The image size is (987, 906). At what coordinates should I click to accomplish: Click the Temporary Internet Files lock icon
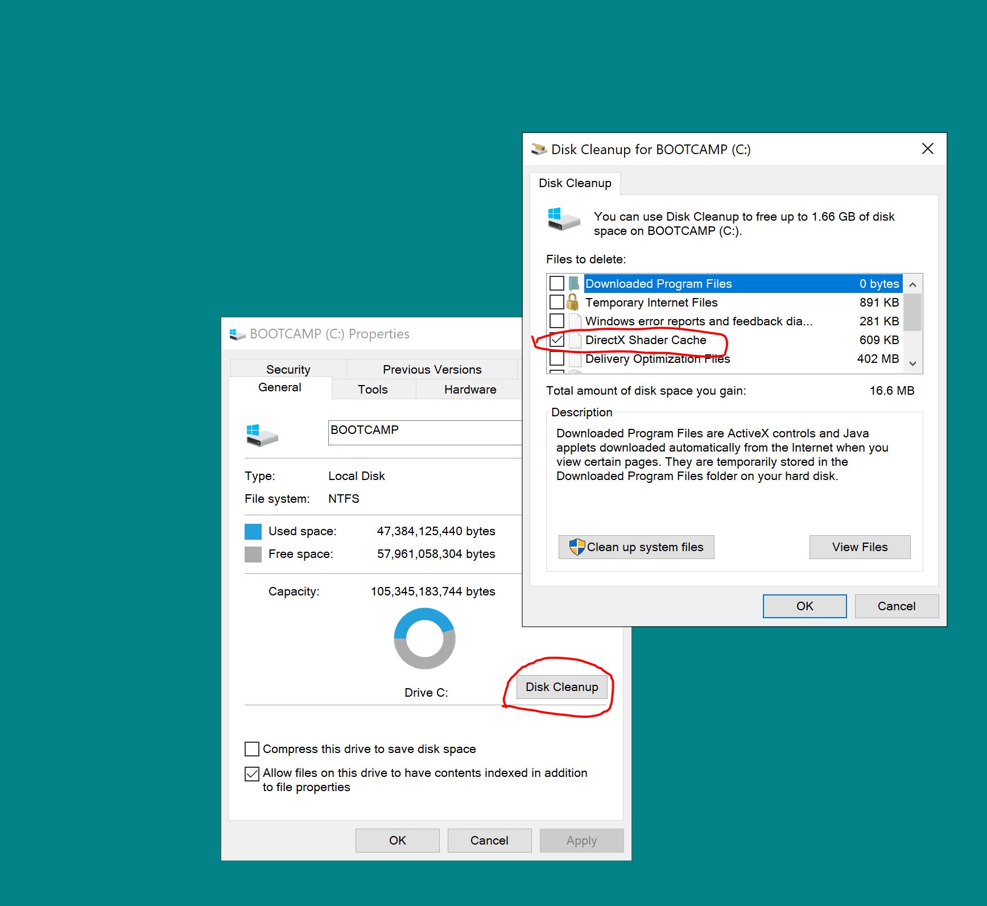573,301
